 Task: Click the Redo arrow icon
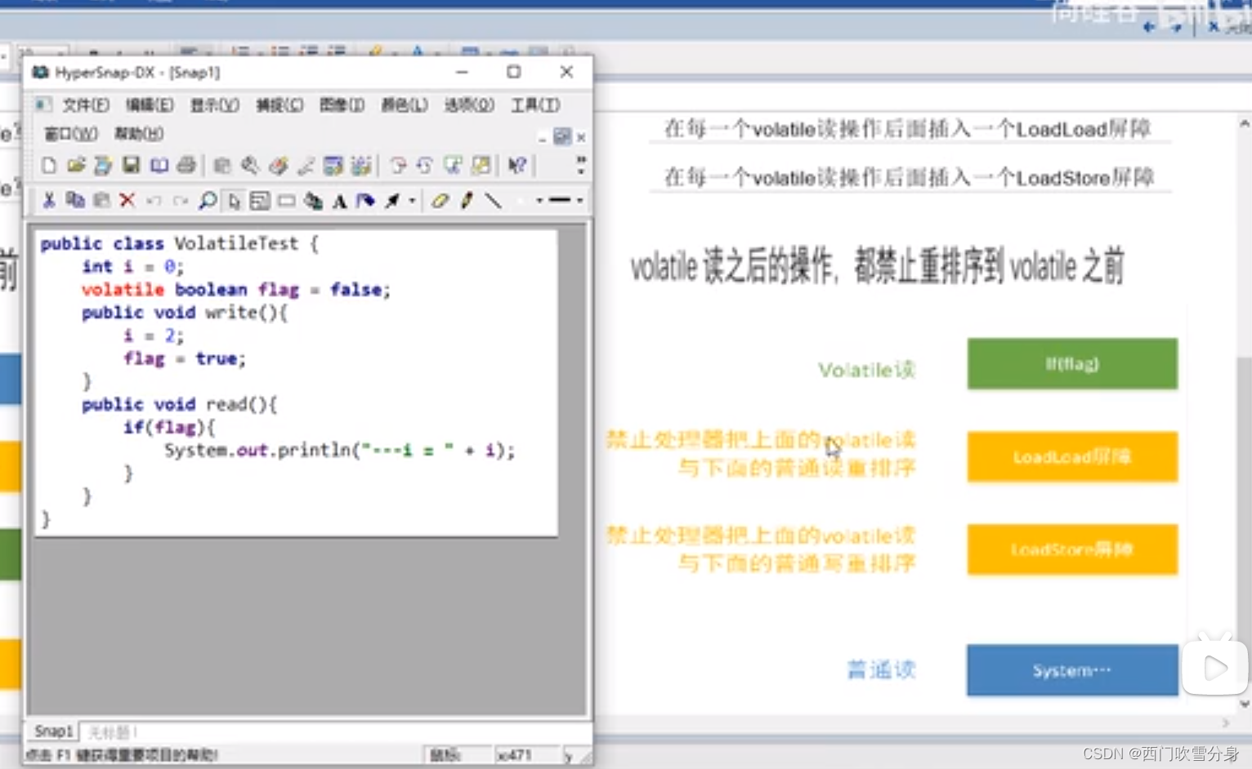[x=180, y=200]
